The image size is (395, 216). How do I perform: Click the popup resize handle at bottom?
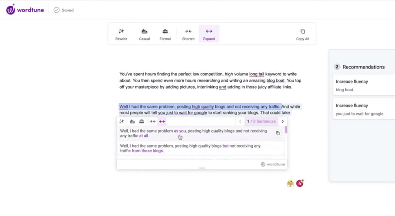point(202,168)
